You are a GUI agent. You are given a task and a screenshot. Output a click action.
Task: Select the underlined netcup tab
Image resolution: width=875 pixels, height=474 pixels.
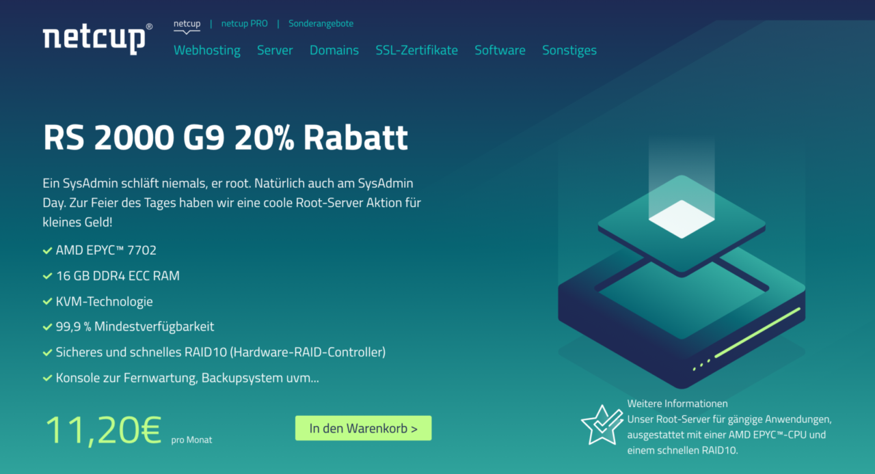tap(187, 24)
